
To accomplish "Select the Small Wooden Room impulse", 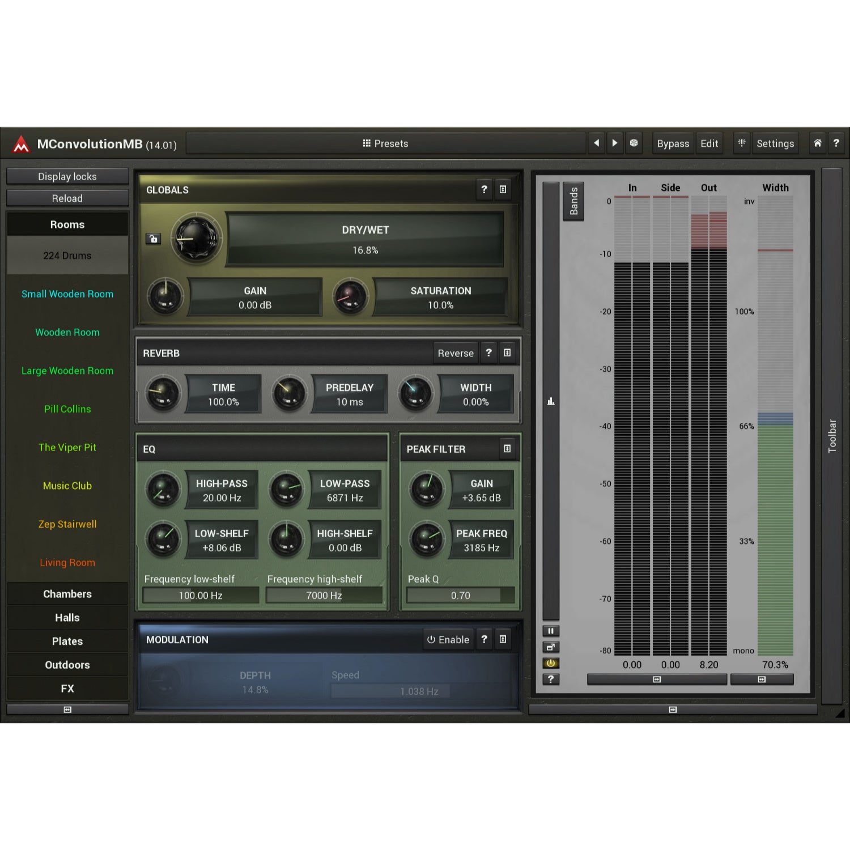I will click(67, 294).
